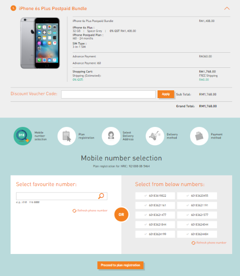The width and height of the screenshot is (240, 276).
Task: Select phone number 60183620455
Action: 197,196
